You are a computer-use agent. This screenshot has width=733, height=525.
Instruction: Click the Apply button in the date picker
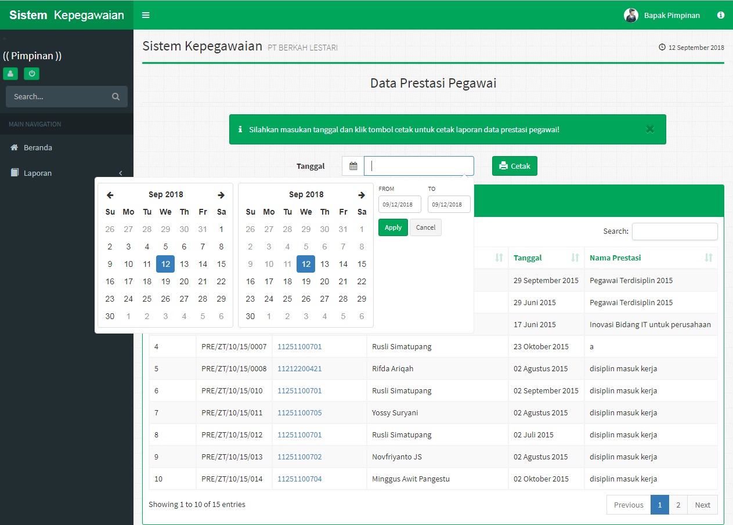click(392, 227)
